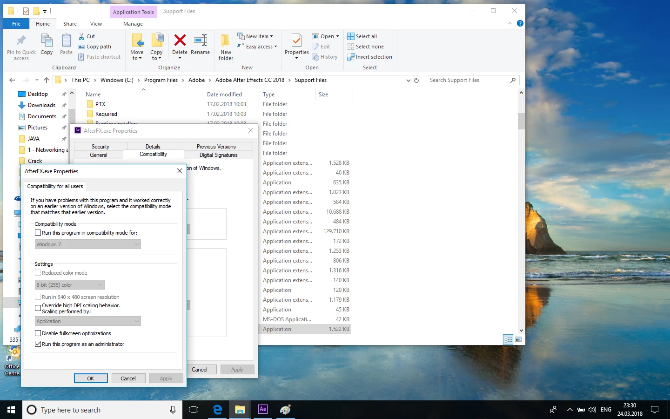Open Microsoft Edge from the taskbar
Viewport: 670px width, 419px height.
(217, 410)
